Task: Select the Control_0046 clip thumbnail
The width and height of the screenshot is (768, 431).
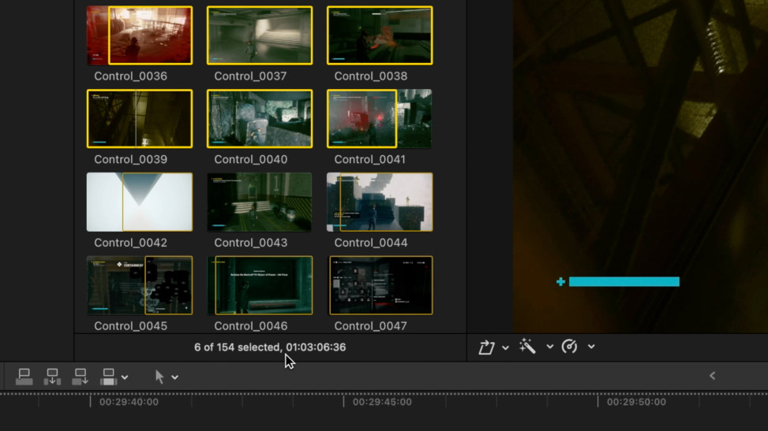Action: coord(260,285)
